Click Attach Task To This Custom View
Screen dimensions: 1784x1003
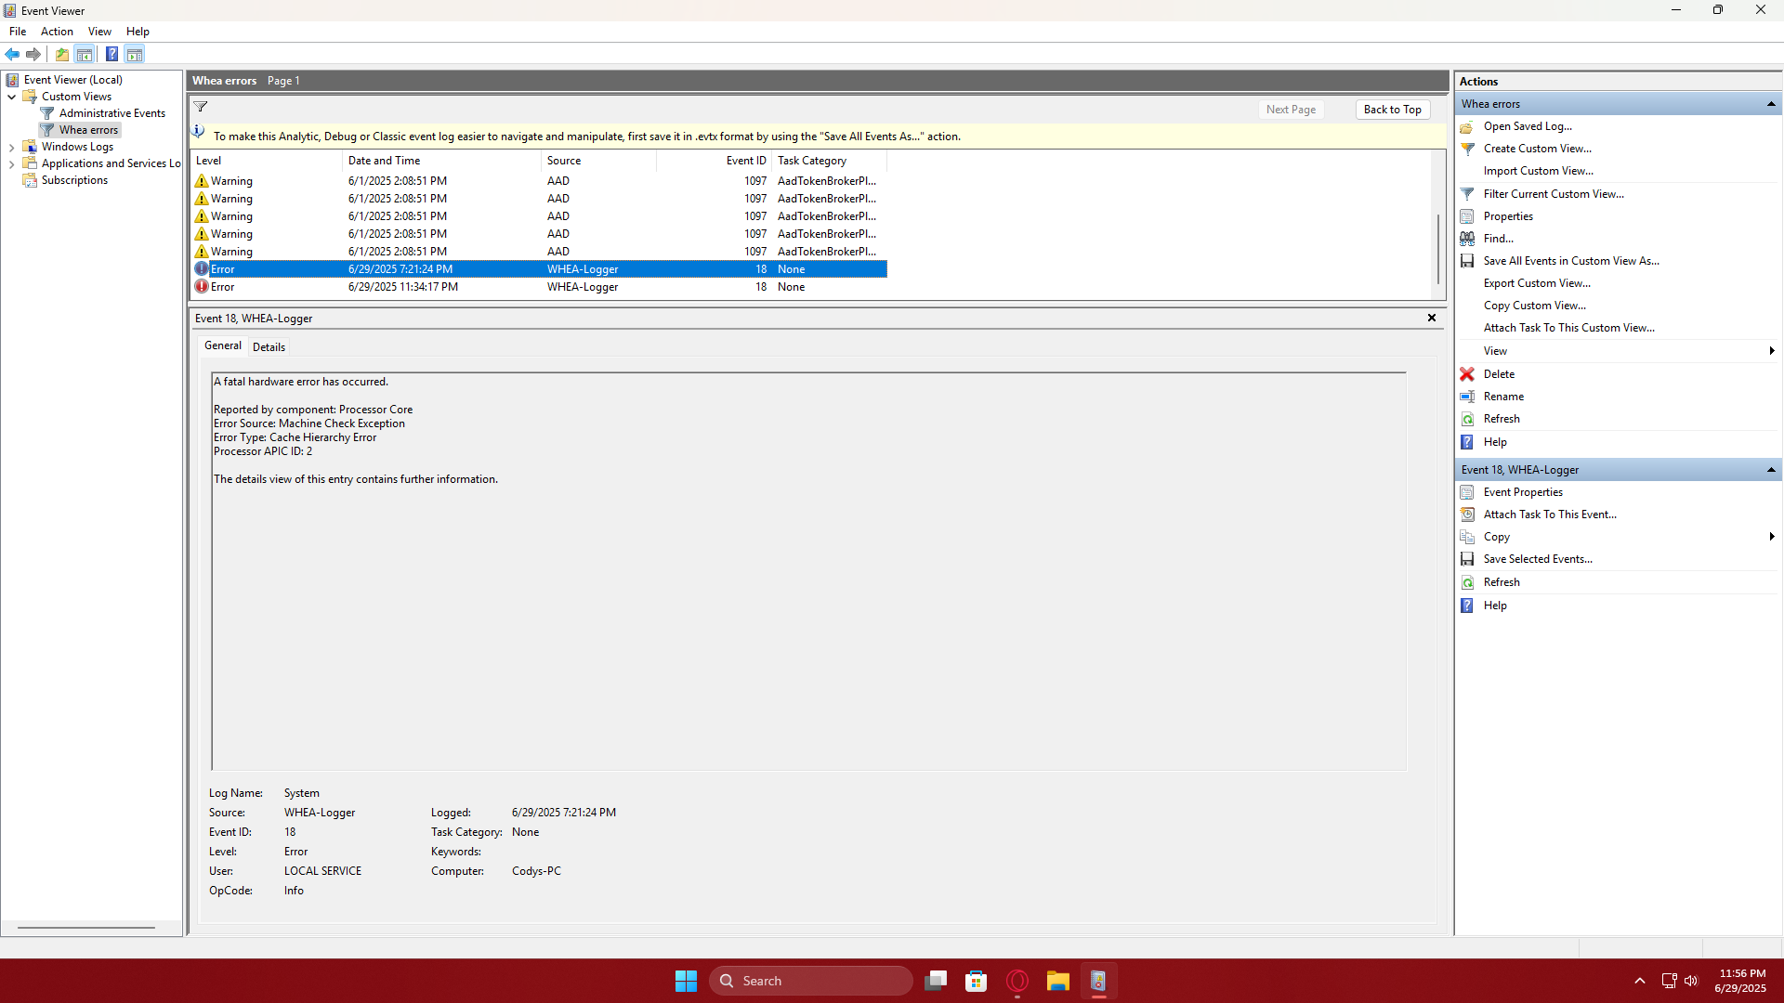point(1569,328)
